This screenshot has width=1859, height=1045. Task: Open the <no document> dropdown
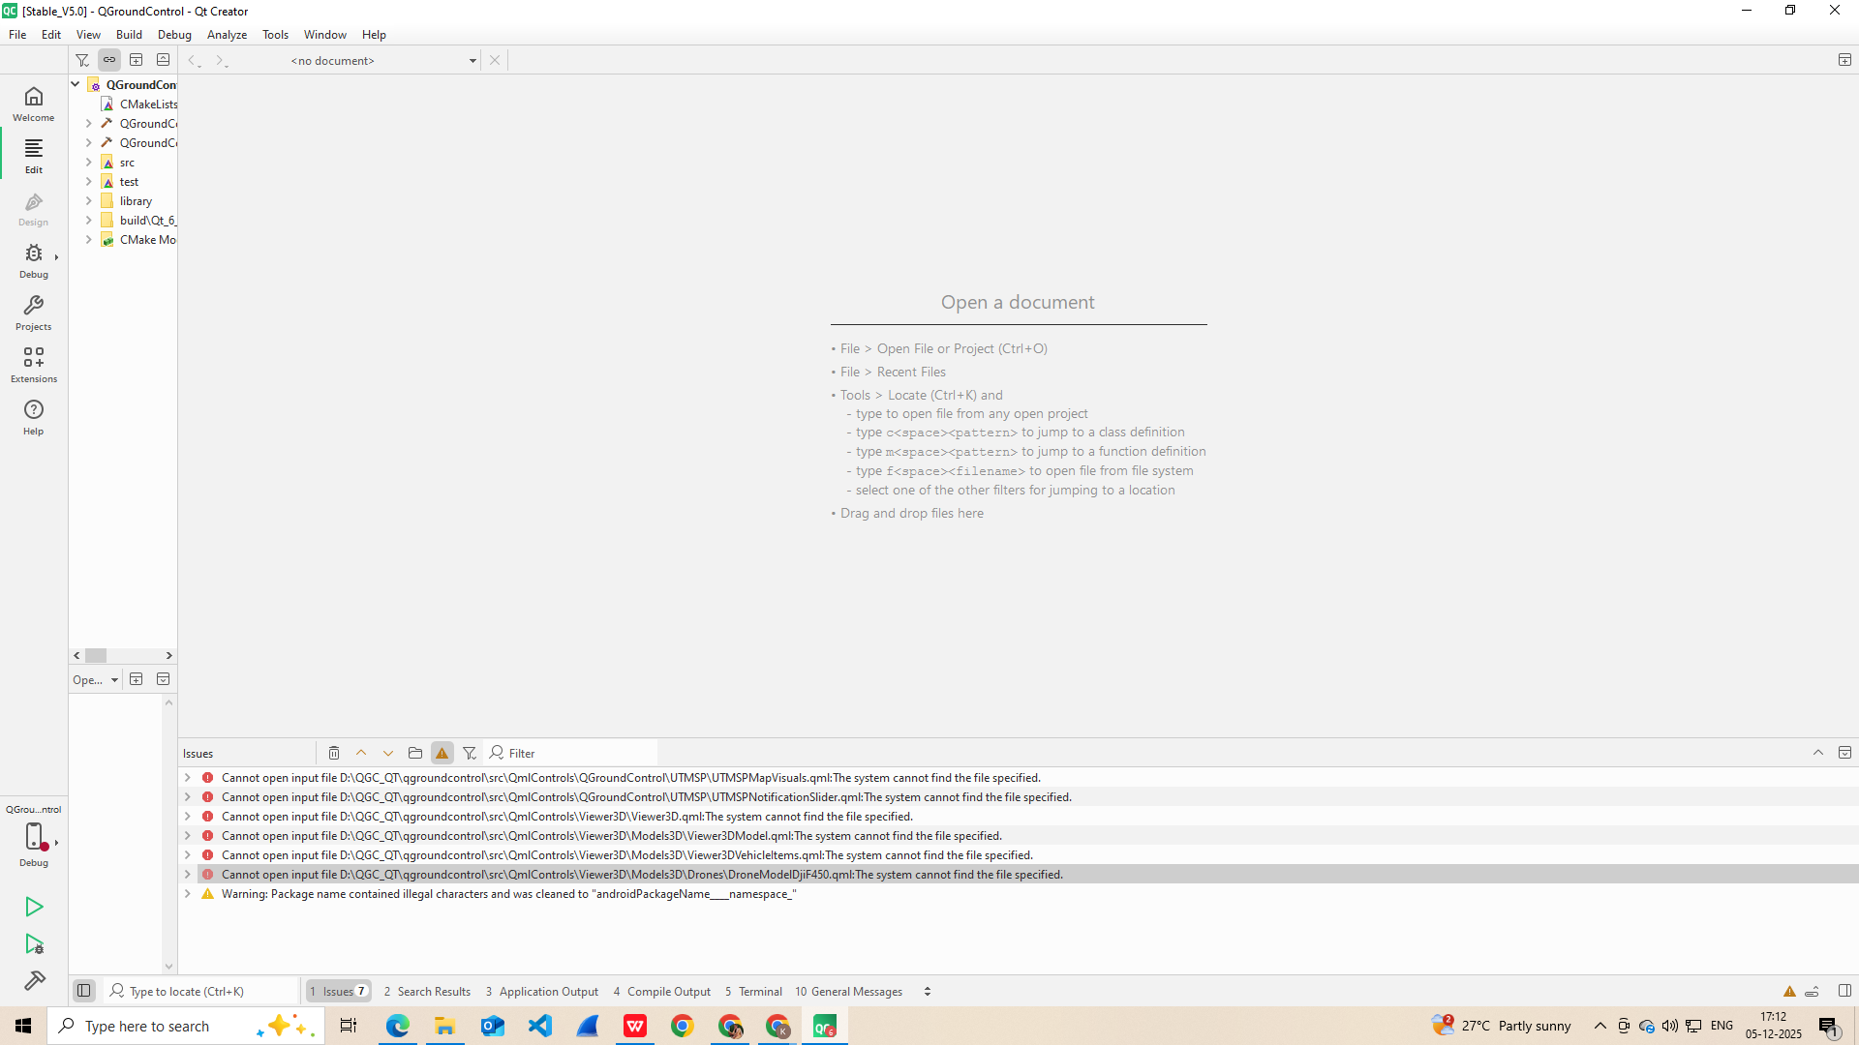pos(472,60)
